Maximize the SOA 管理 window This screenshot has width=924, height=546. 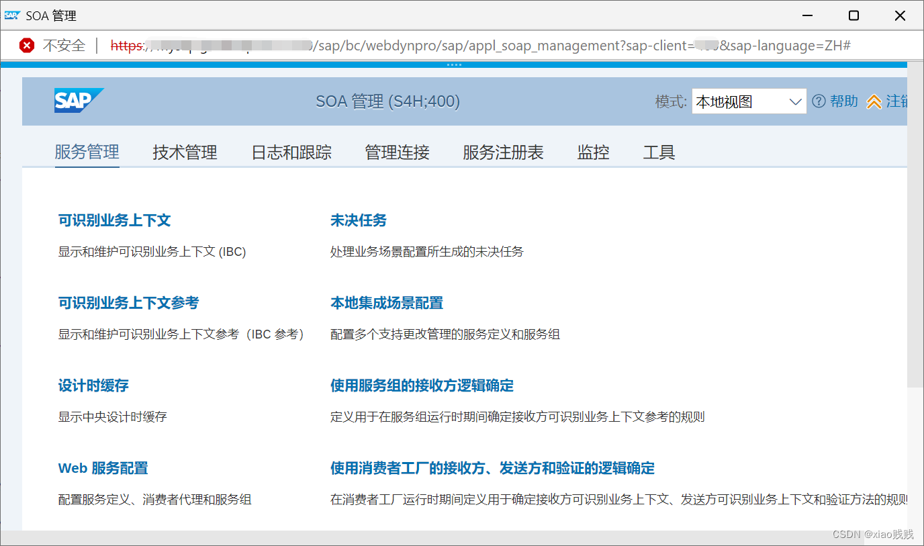coord(853,15)
